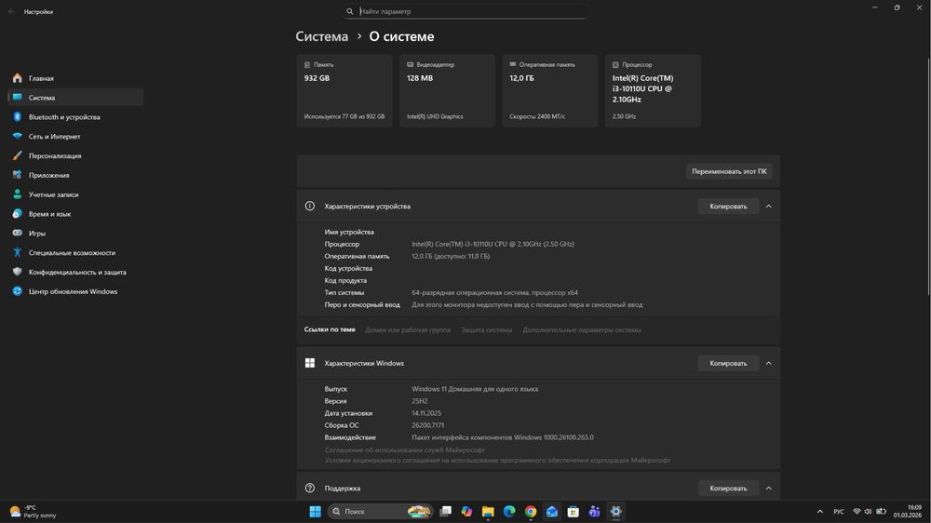Open Приложения settings section

(75, 175)
